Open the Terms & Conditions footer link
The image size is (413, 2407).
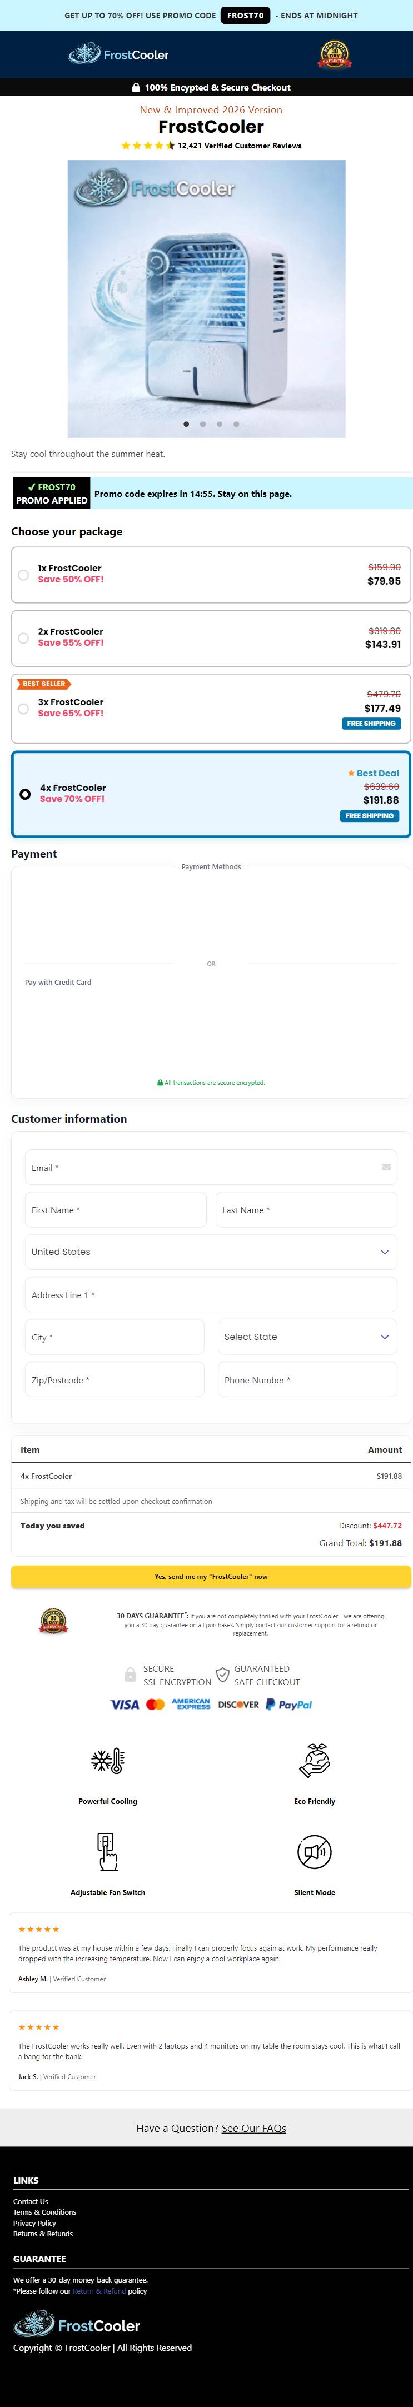pyautogui.click(x=45, y=2212)
